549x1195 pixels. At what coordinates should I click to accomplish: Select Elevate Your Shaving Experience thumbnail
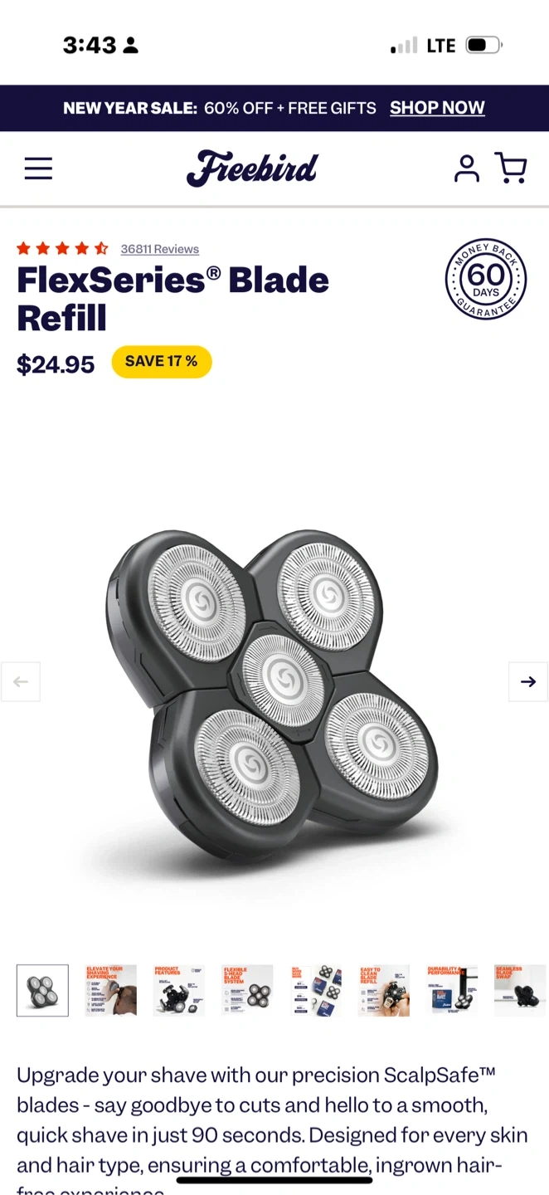(110, 991)
